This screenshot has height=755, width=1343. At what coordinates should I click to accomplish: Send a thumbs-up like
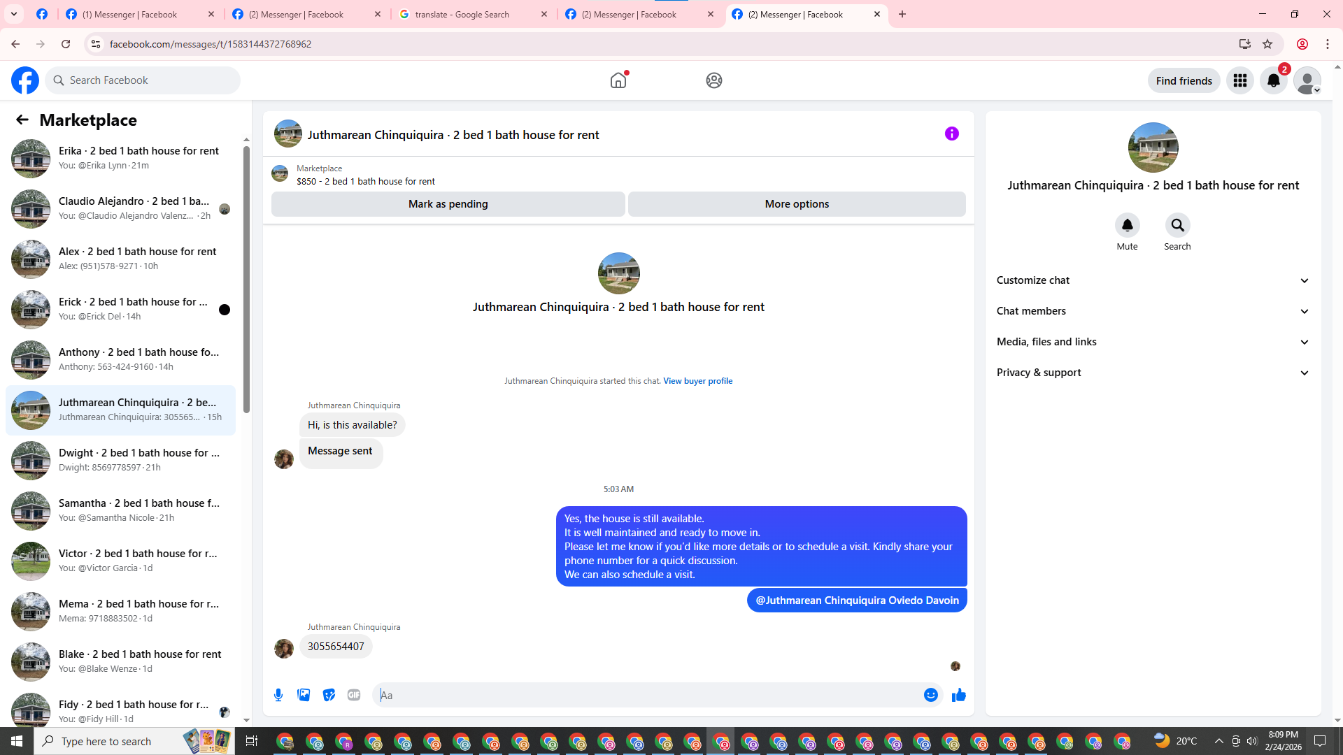click(x=958, y=695)
